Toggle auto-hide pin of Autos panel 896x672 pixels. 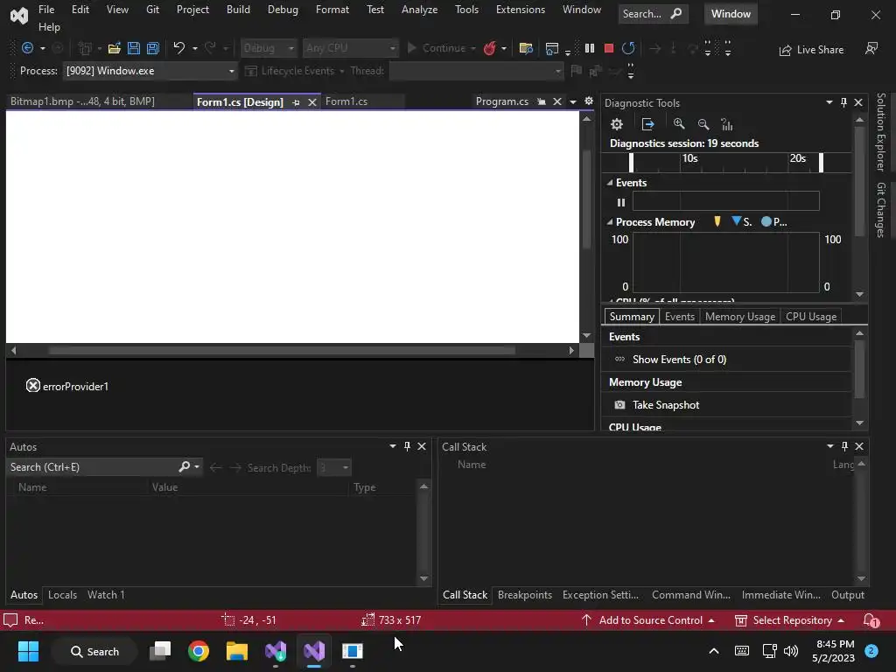407,446
